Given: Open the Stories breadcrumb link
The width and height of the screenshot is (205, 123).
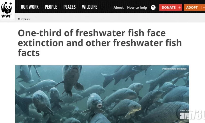Looking at the screenshot, I should [x=25, y=19].
